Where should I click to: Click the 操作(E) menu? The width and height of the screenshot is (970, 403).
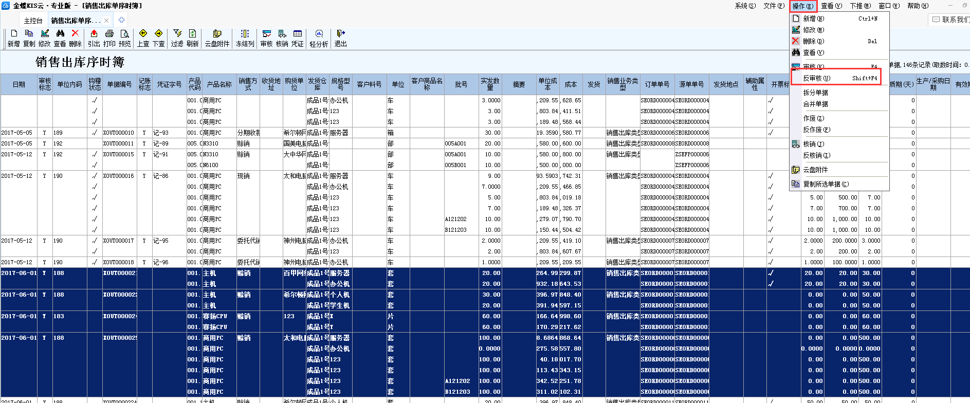(x=802, y=6)
